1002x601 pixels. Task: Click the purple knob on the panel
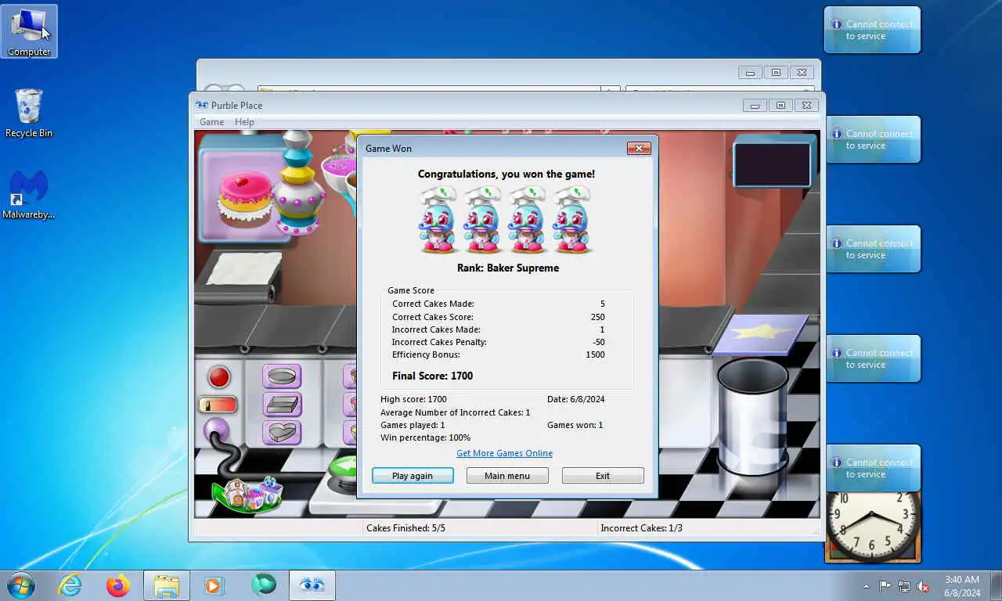[215, 430]
